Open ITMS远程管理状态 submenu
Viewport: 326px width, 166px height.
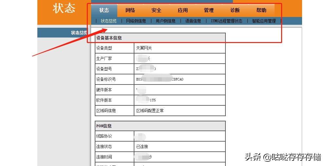click(x=226, y=21)
